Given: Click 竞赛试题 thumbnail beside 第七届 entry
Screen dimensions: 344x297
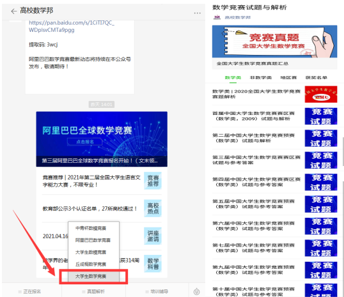Looking at the screenshot, I should click(x=321, y=248).
